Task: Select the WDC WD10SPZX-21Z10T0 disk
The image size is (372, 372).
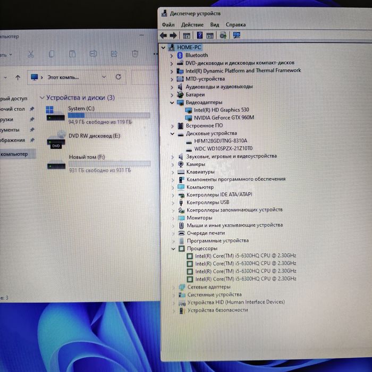Action: (x=223, y=148)
